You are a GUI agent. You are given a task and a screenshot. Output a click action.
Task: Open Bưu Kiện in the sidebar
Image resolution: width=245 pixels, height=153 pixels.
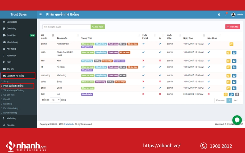coord(19,35)
